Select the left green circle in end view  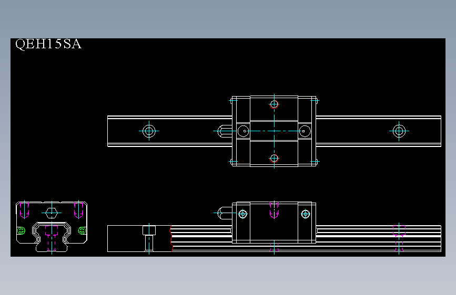(21, 231)
